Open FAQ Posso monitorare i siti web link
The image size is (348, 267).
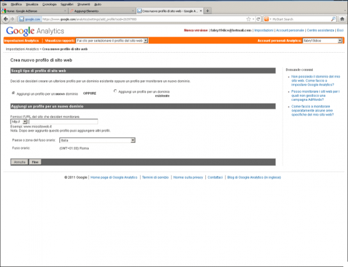click(315, 95)
